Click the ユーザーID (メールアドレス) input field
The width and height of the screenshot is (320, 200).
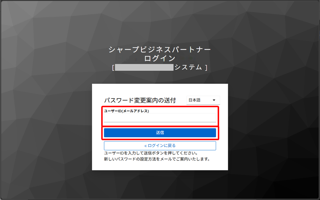click(x=160, y=118)
